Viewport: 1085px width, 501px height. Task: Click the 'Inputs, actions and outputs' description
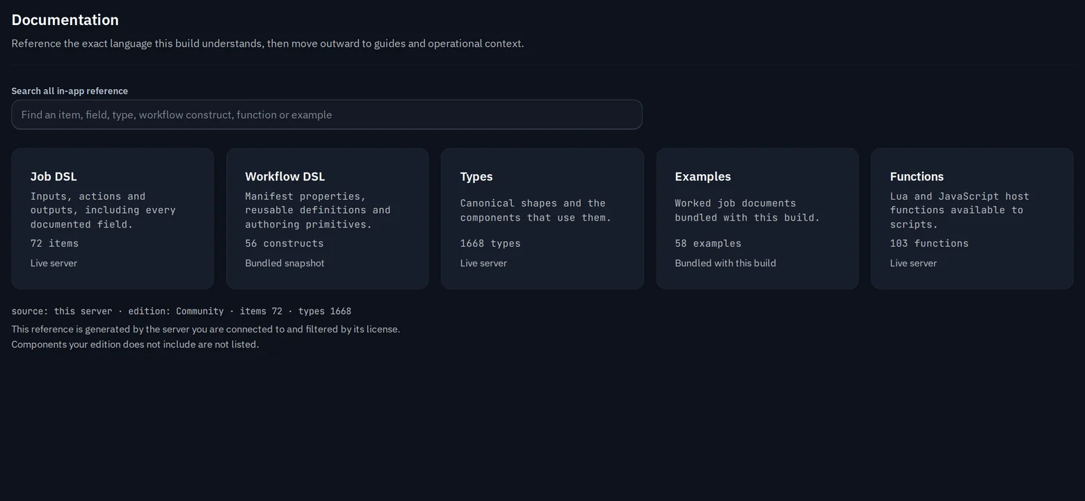[103, 210]
